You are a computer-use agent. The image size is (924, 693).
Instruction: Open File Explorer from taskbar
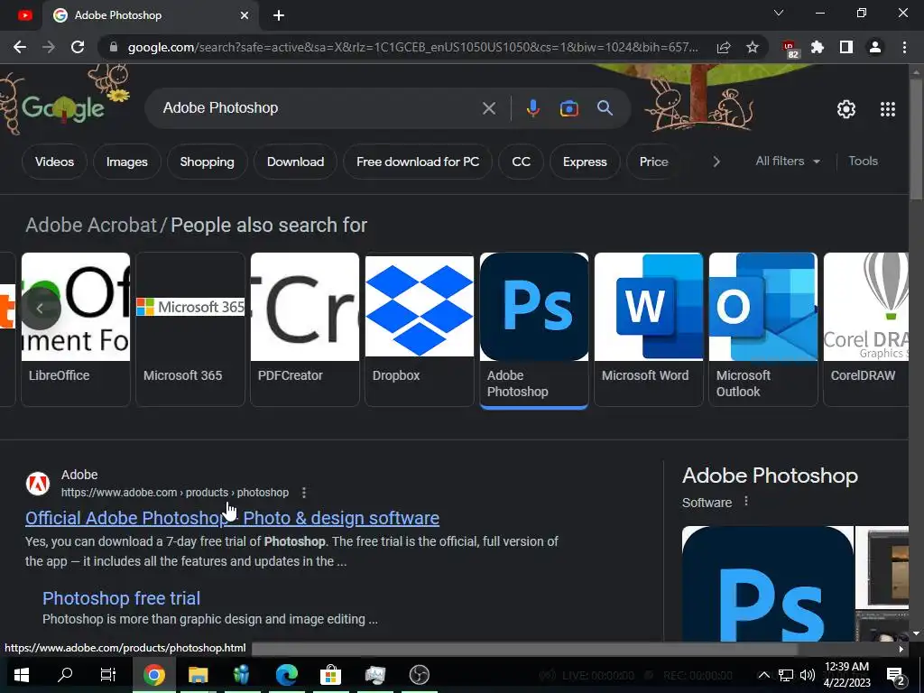[x=198, y=675]
